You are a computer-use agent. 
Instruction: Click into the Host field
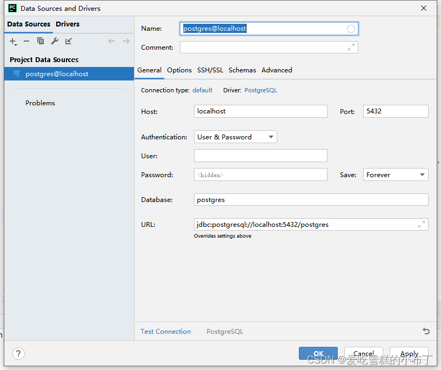click(260, 111)
